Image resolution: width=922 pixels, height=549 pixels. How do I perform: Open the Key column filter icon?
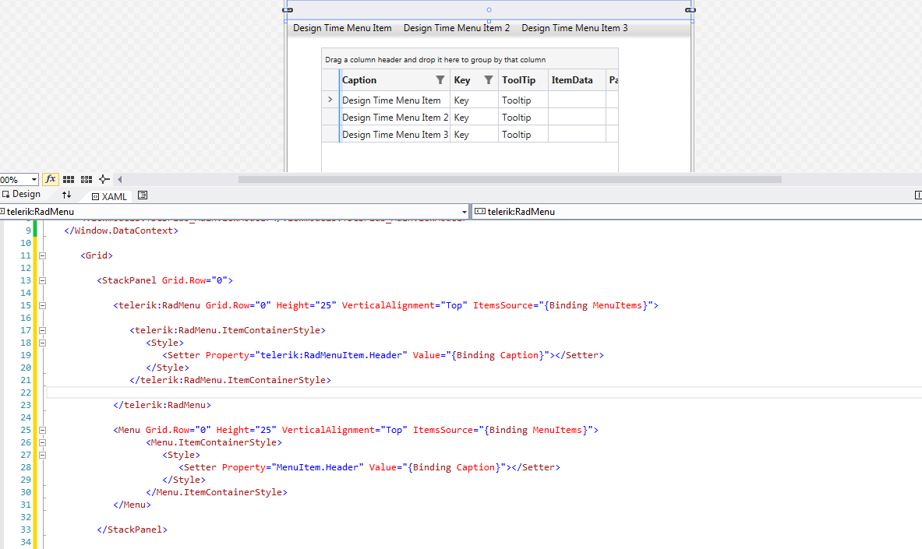pos(488,80)
